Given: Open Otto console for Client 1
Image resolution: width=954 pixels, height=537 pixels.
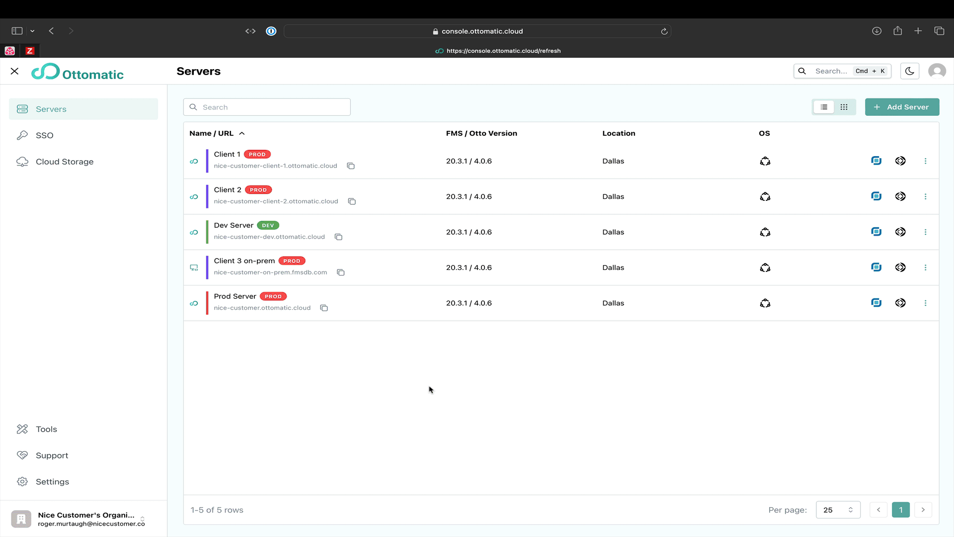Looking at the screenshot, I should coord(900,161).
